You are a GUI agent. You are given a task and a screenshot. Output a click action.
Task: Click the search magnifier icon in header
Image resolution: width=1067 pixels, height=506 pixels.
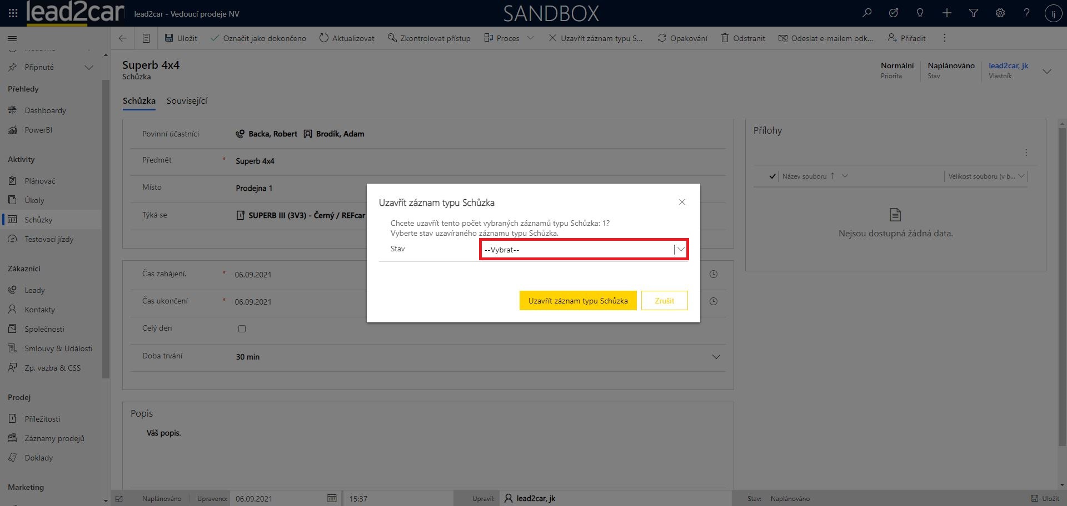click(x=867, y=13)
